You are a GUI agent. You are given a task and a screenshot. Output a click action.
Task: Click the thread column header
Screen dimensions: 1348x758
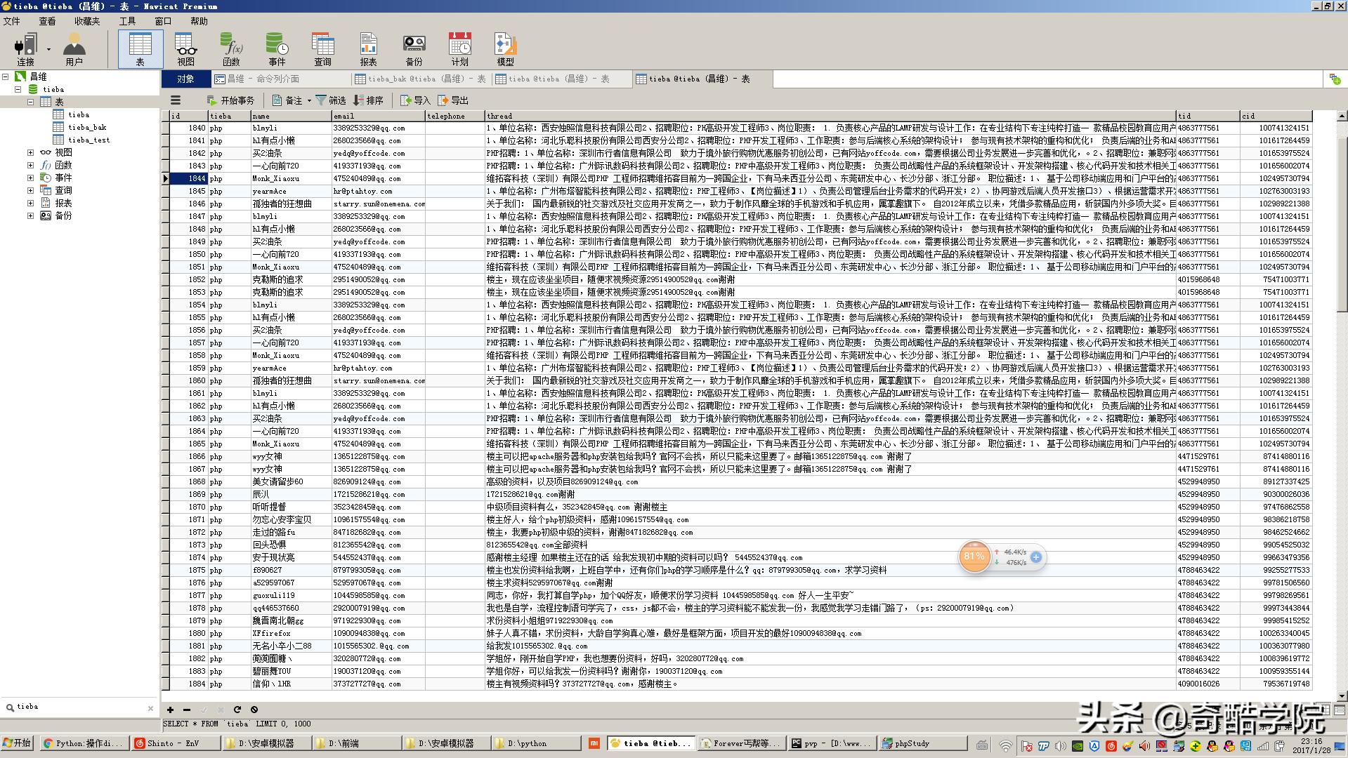pyautogui.click(x=830, y=116)
